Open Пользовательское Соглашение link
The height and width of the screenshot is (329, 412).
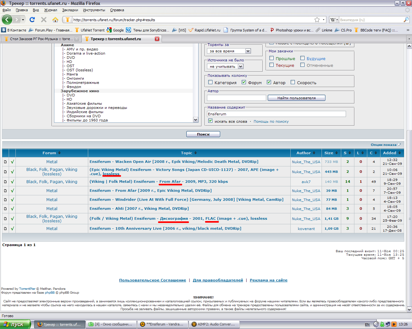tap(153, 280)
